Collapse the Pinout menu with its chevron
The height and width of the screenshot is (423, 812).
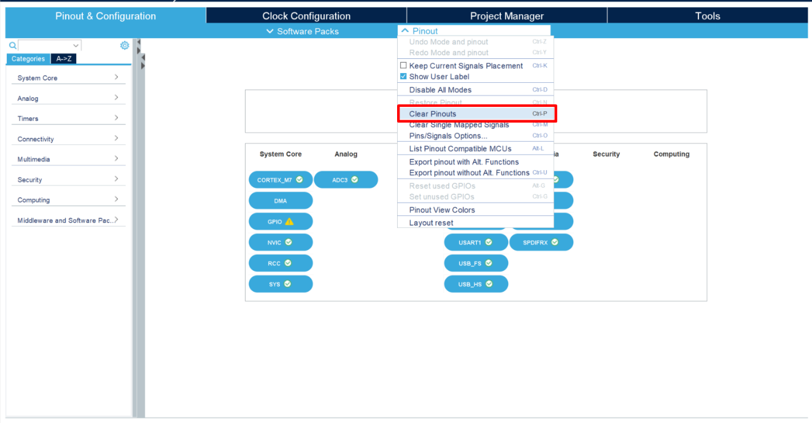[405, 30]
